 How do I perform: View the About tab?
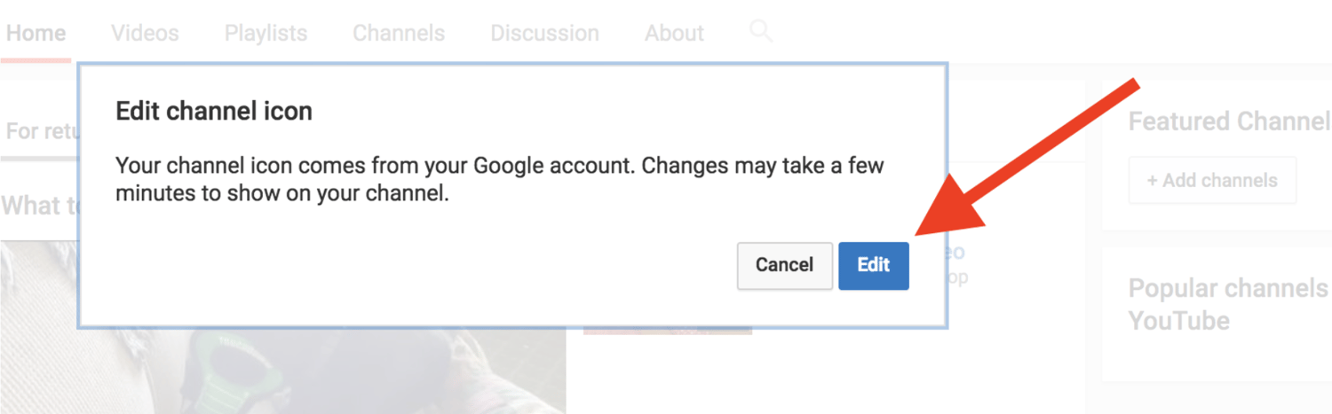coord(674,34)
